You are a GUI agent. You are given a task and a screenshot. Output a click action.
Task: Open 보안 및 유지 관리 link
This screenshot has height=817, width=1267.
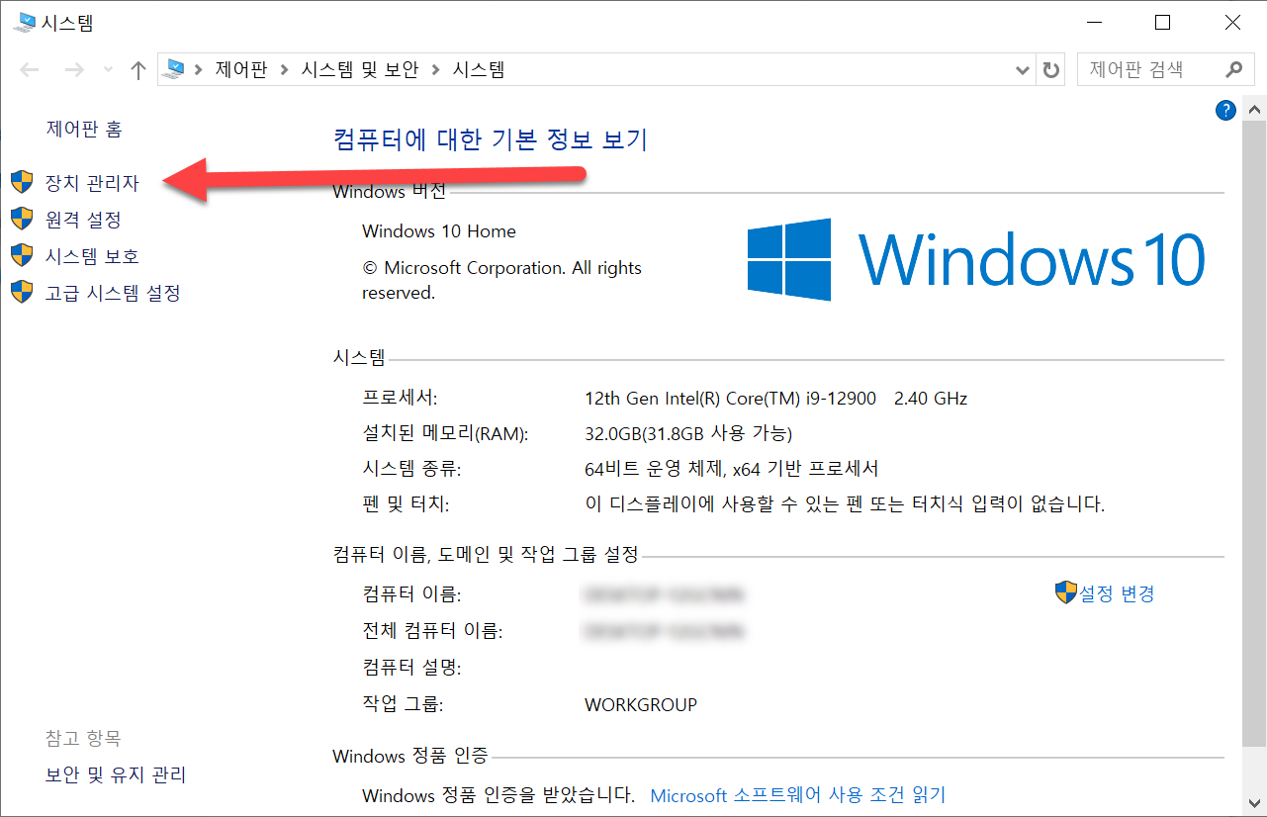[x=116, y=774]
